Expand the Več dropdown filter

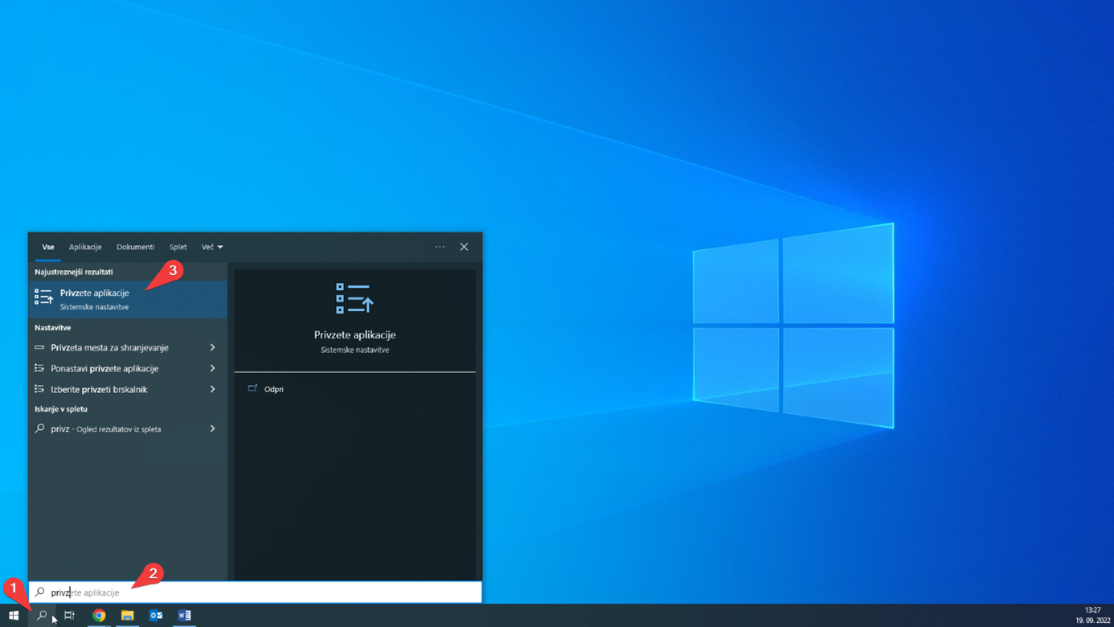pyautogui.click(x=212, y=247)
